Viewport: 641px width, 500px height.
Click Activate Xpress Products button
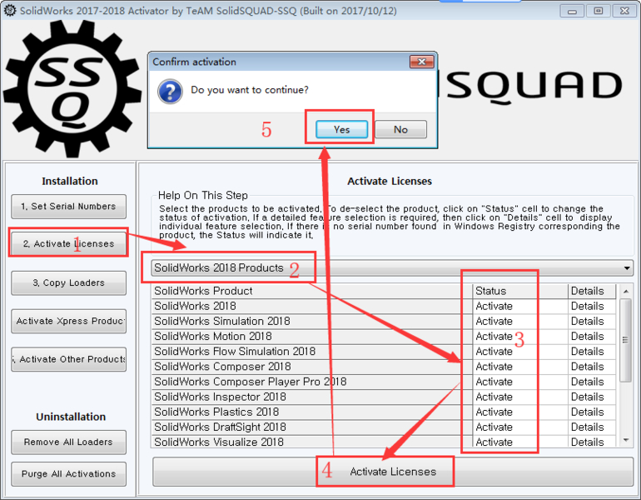68,321
